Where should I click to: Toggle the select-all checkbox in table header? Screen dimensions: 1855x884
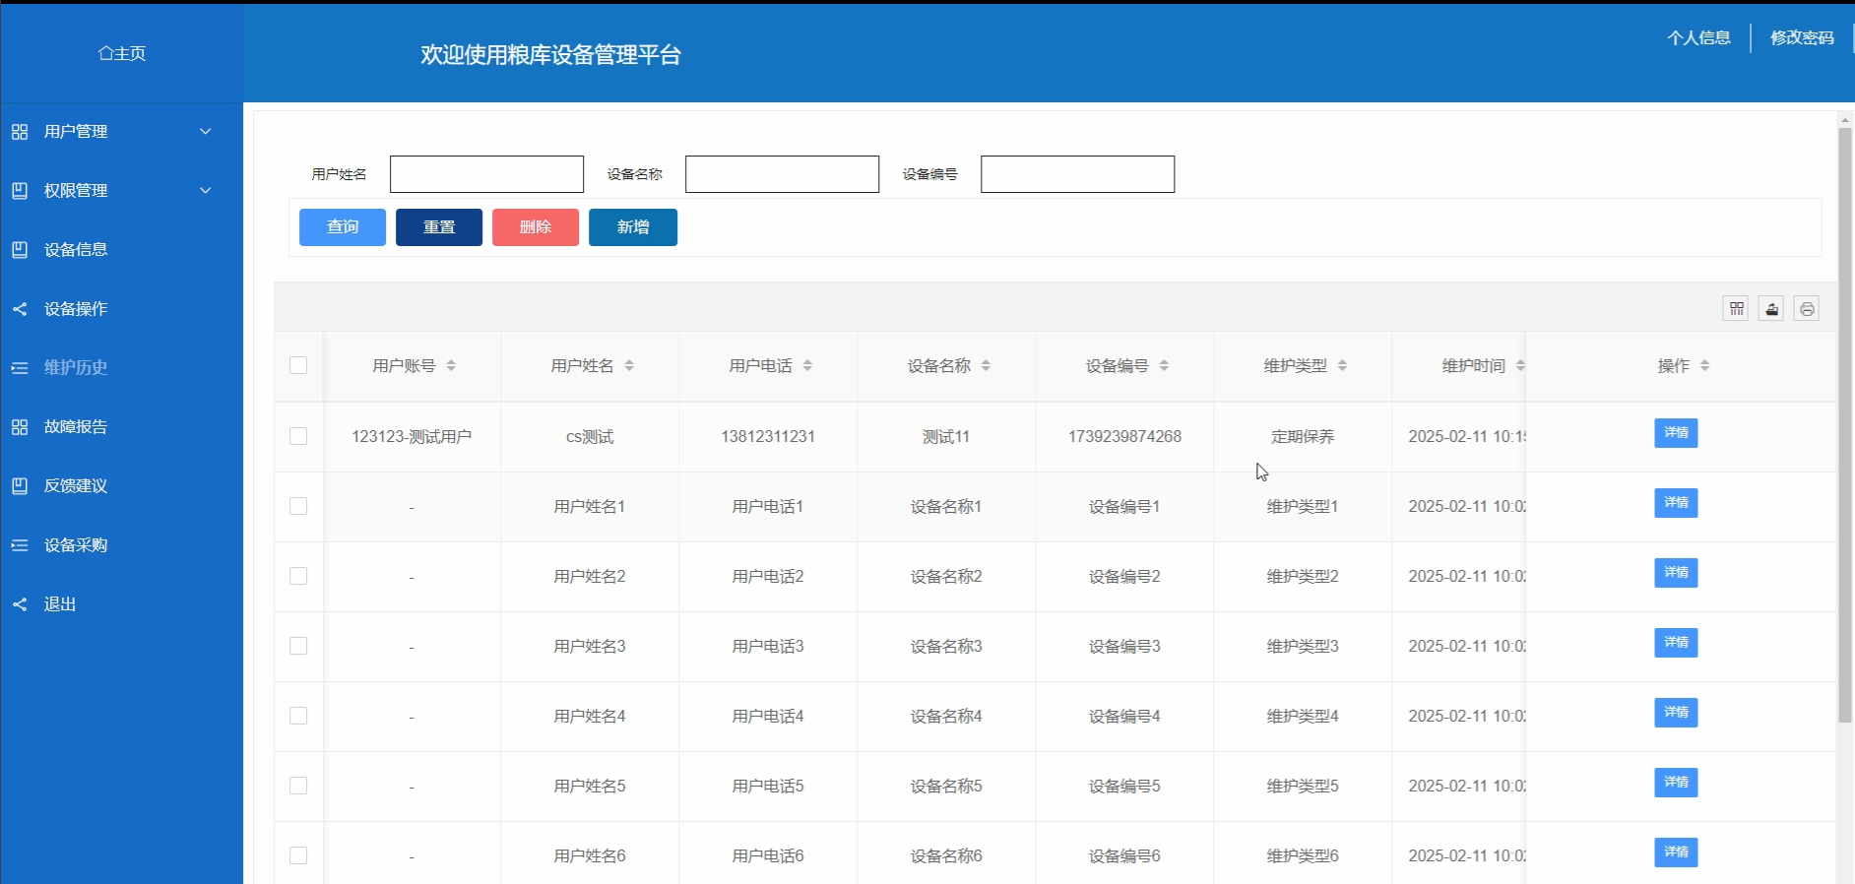click(298, 365)
